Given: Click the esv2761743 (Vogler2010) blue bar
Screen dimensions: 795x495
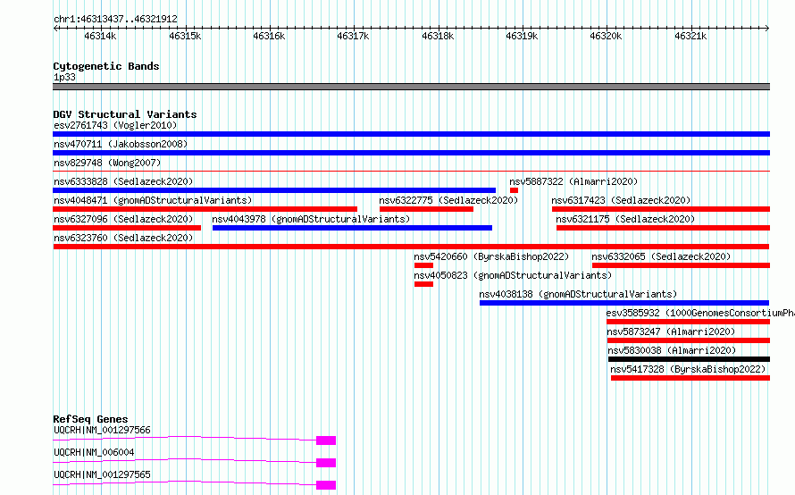Looking at the screenshot, I should [411, 134].
